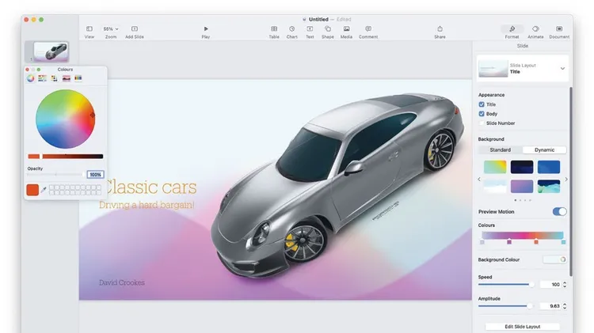
Task: Go to next dynamic background page
Action: tap(566, 179)
